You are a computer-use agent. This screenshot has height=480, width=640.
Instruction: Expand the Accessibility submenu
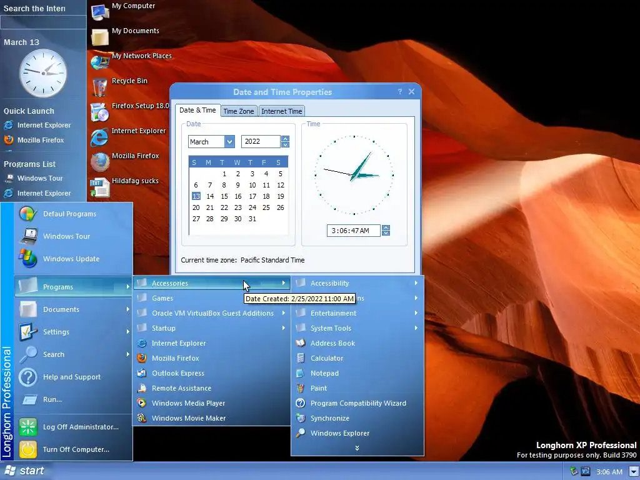[357, 283]
